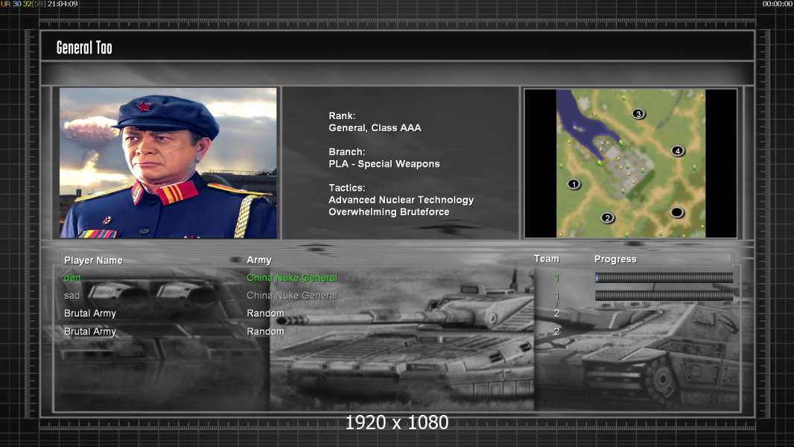Click sad's loading progress bar
Image resolution: width=794 pixels, height=447 pixels.
664,296
